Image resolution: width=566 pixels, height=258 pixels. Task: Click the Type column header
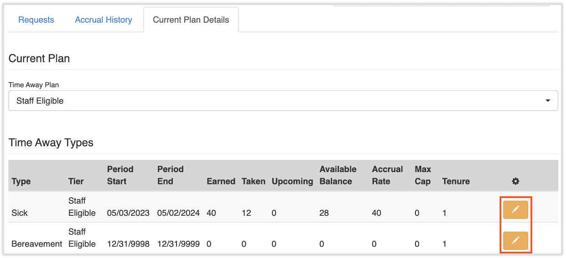(x=21, y=181)
